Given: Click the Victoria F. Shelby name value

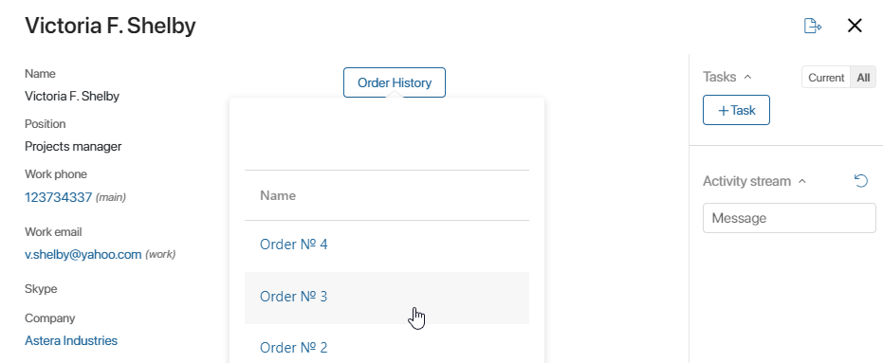Looking at the screenshot, I should click(x=72, y=97).
